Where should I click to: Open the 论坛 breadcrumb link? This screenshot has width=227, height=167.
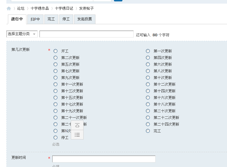pos(21,8)
